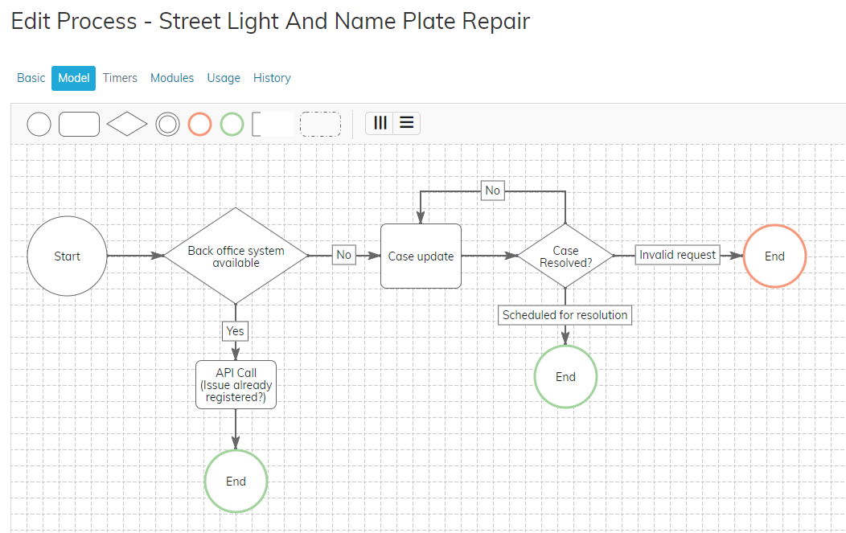Open the Basic tab
Viewport: 846px width, 533px height.
click(31, 78)
